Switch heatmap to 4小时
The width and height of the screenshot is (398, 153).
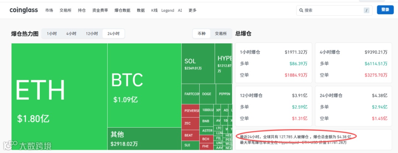[x=71, y=33]
